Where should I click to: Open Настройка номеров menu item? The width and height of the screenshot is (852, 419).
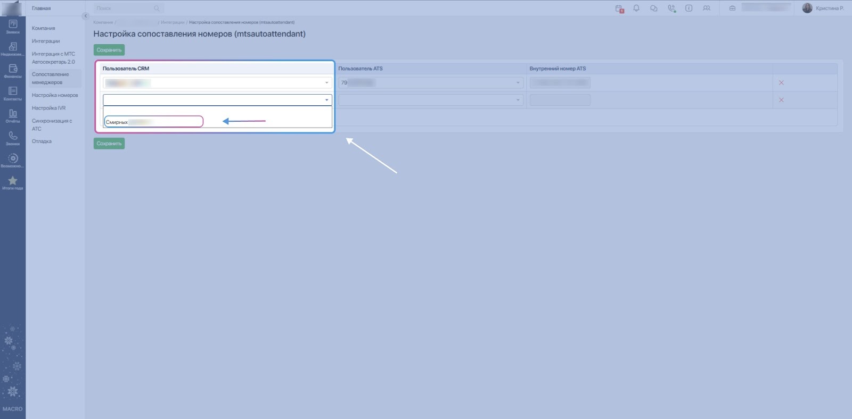[x=55, y=95]
